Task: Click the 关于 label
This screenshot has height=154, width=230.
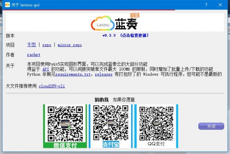Action: (x=10, y=66)
